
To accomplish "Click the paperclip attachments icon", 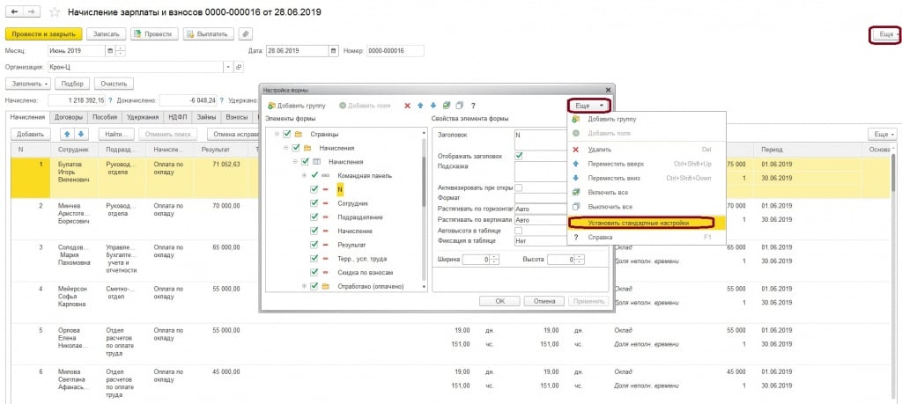I will point(247,34).
